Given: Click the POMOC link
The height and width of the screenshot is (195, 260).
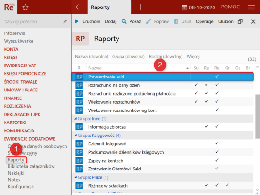Looking at the screenshot, I should click(x=230, y=7).
